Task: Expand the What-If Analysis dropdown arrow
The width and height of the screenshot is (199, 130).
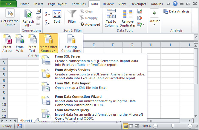Action: (144, 24)
